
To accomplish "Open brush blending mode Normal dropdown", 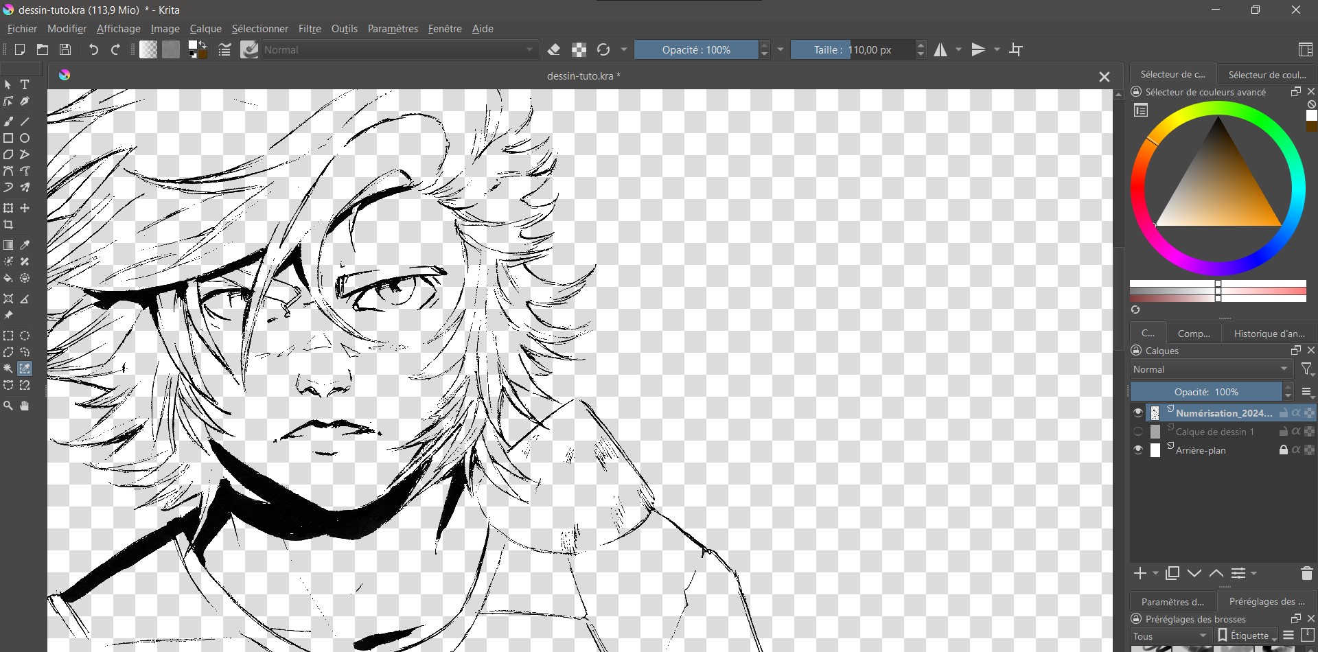I will (400, 49).
